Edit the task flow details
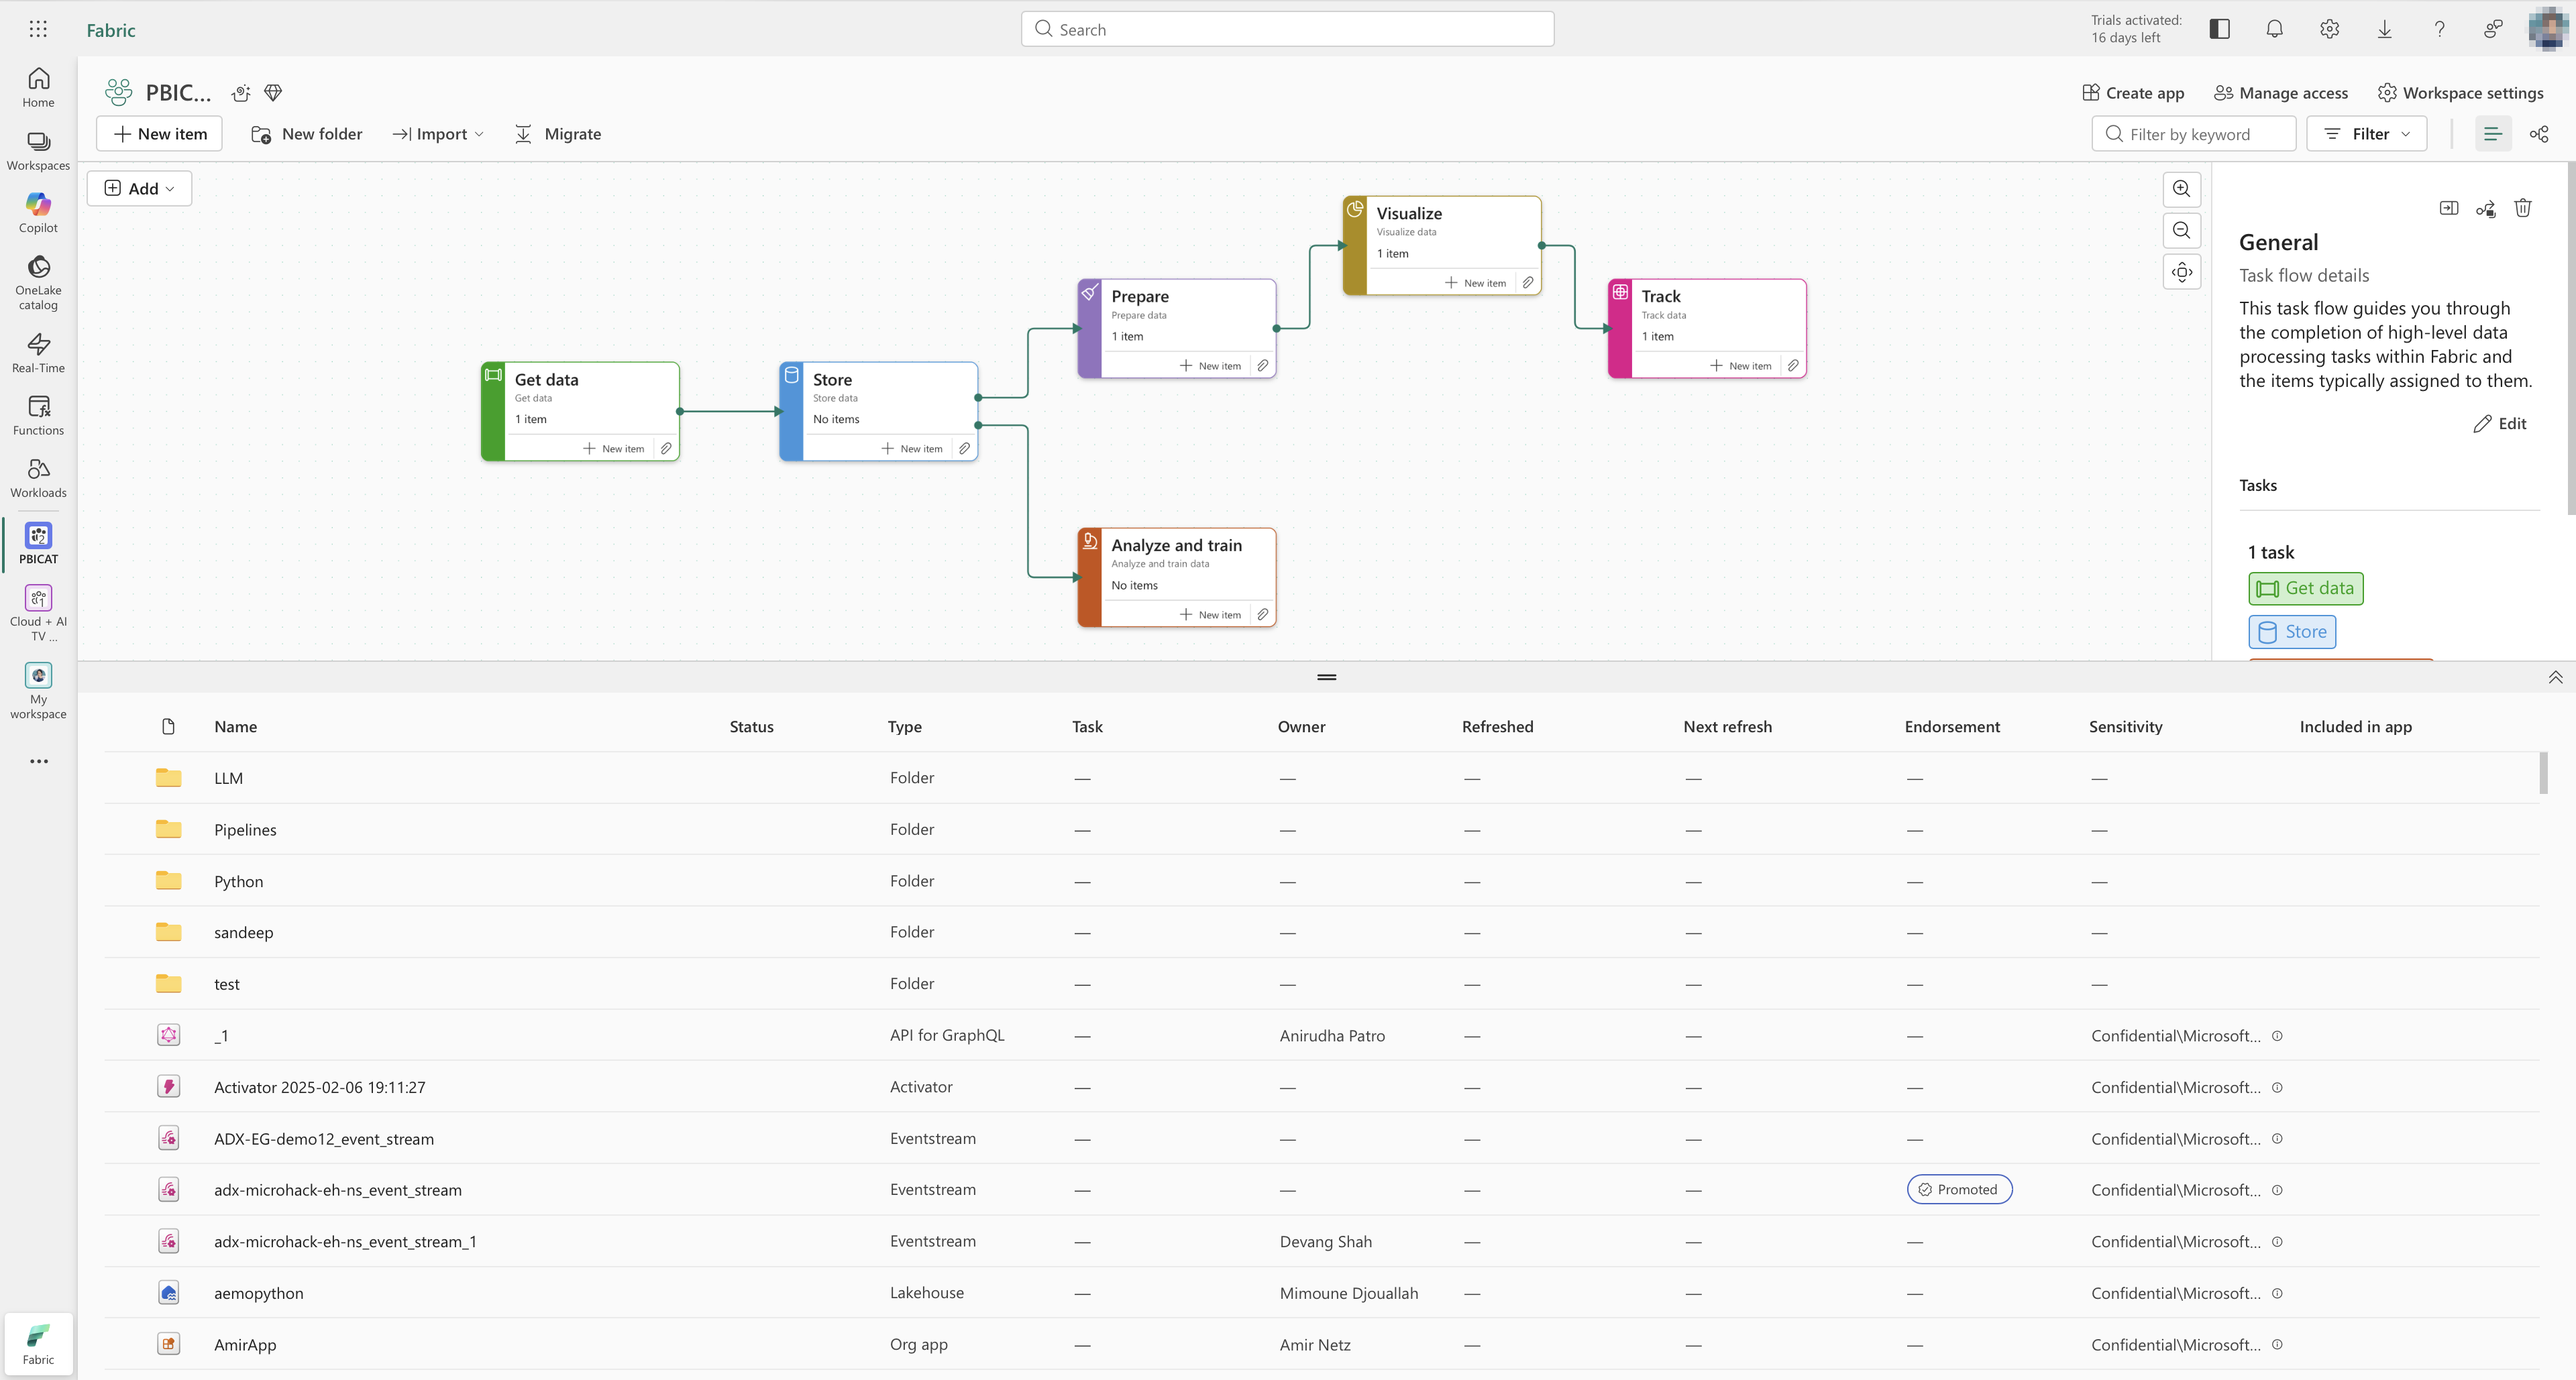This screenshot has height=1380, width=2576. click(x=2500, y=424)
